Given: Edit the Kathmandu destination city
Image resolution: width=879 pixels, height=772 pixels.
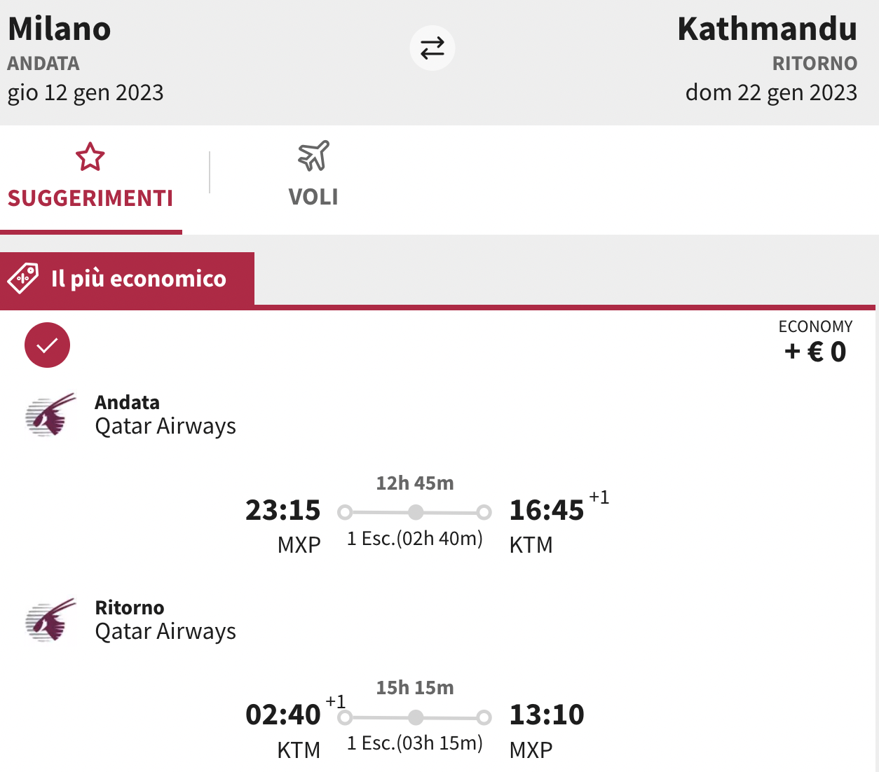Looking at the screenshot, I should 767,29.
